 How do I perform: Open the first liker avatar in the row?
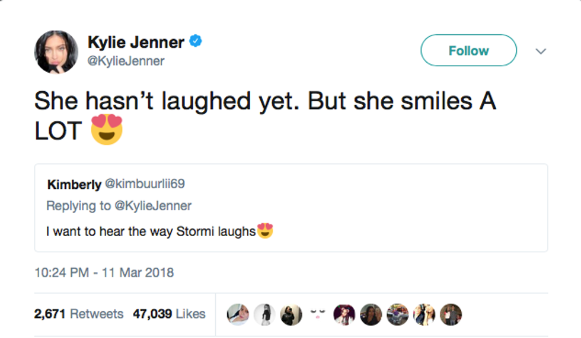(238, 314)
